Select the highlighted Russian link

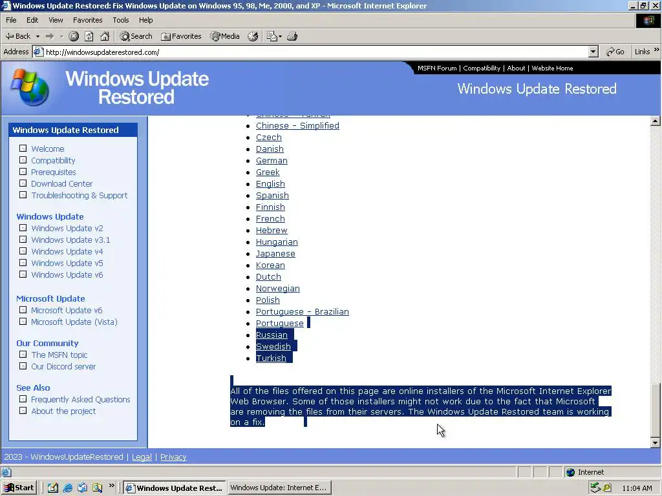pyautogui.click(x=272, y=335)
